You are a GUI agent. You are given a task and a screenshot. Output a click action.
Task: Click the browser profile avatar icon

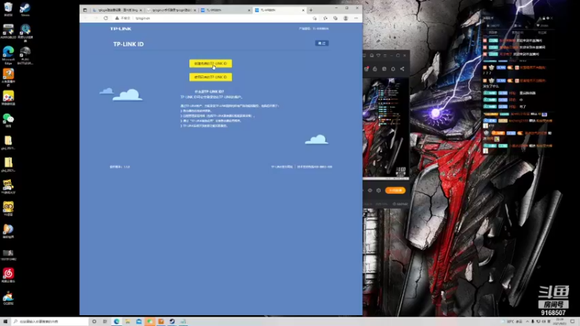346,18
